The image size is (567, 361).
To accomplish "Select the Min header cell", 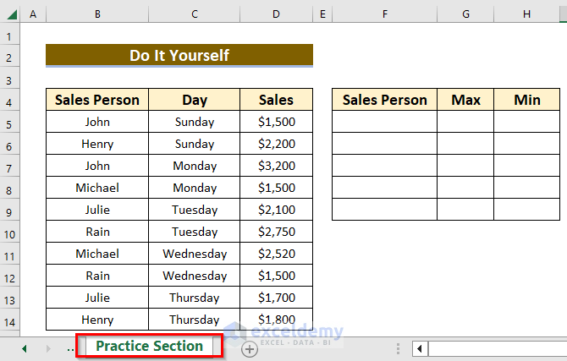I will click(x=527, y=100).
